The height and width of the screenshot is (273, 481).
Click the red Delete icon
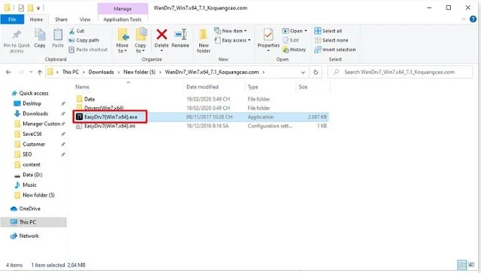point(162,34)
